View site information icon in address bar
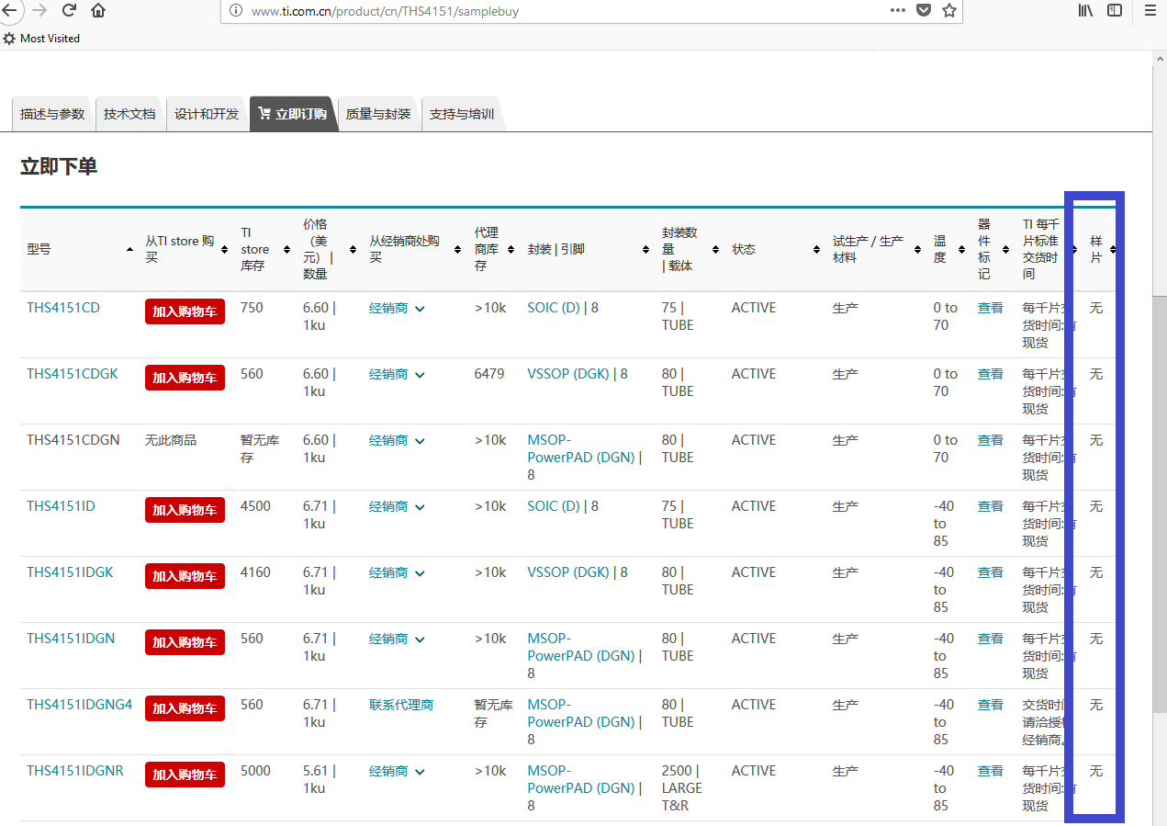1167x826 pixels. [236, 11]
